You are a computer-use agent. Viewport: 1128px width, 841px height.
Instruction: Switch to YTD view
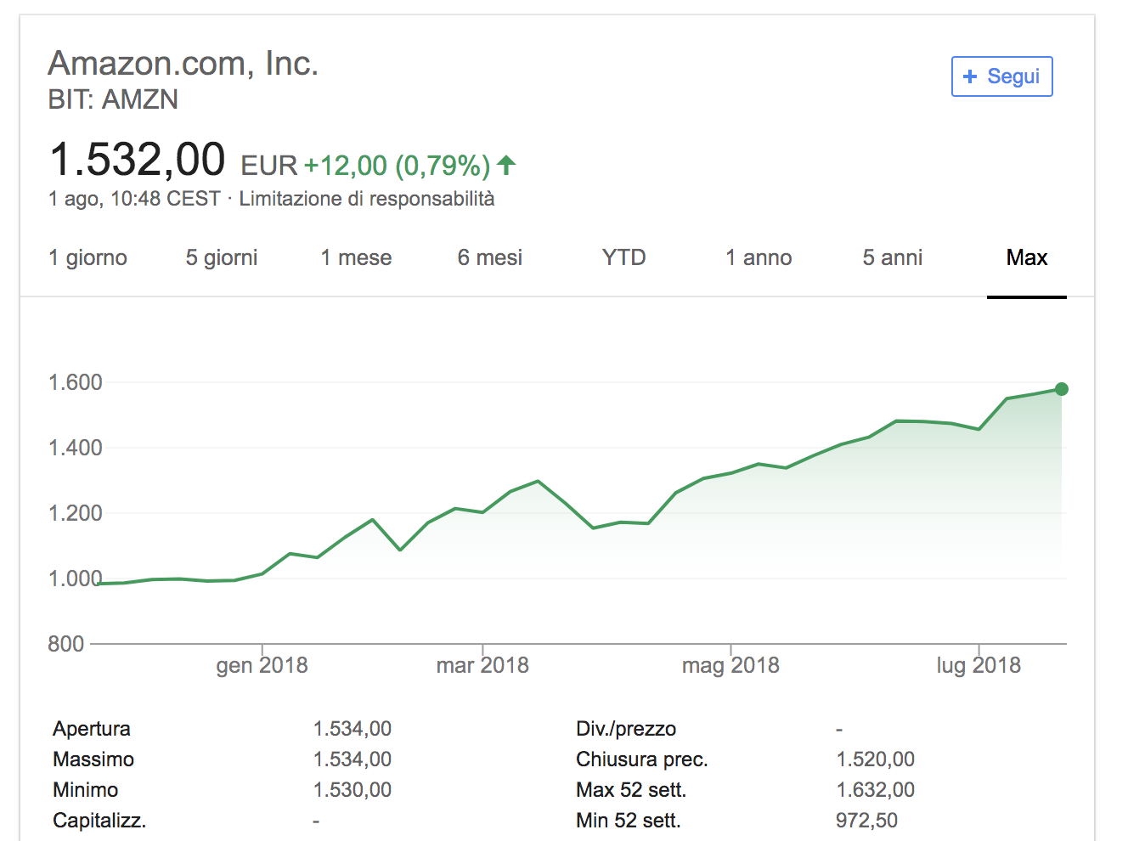623,257
